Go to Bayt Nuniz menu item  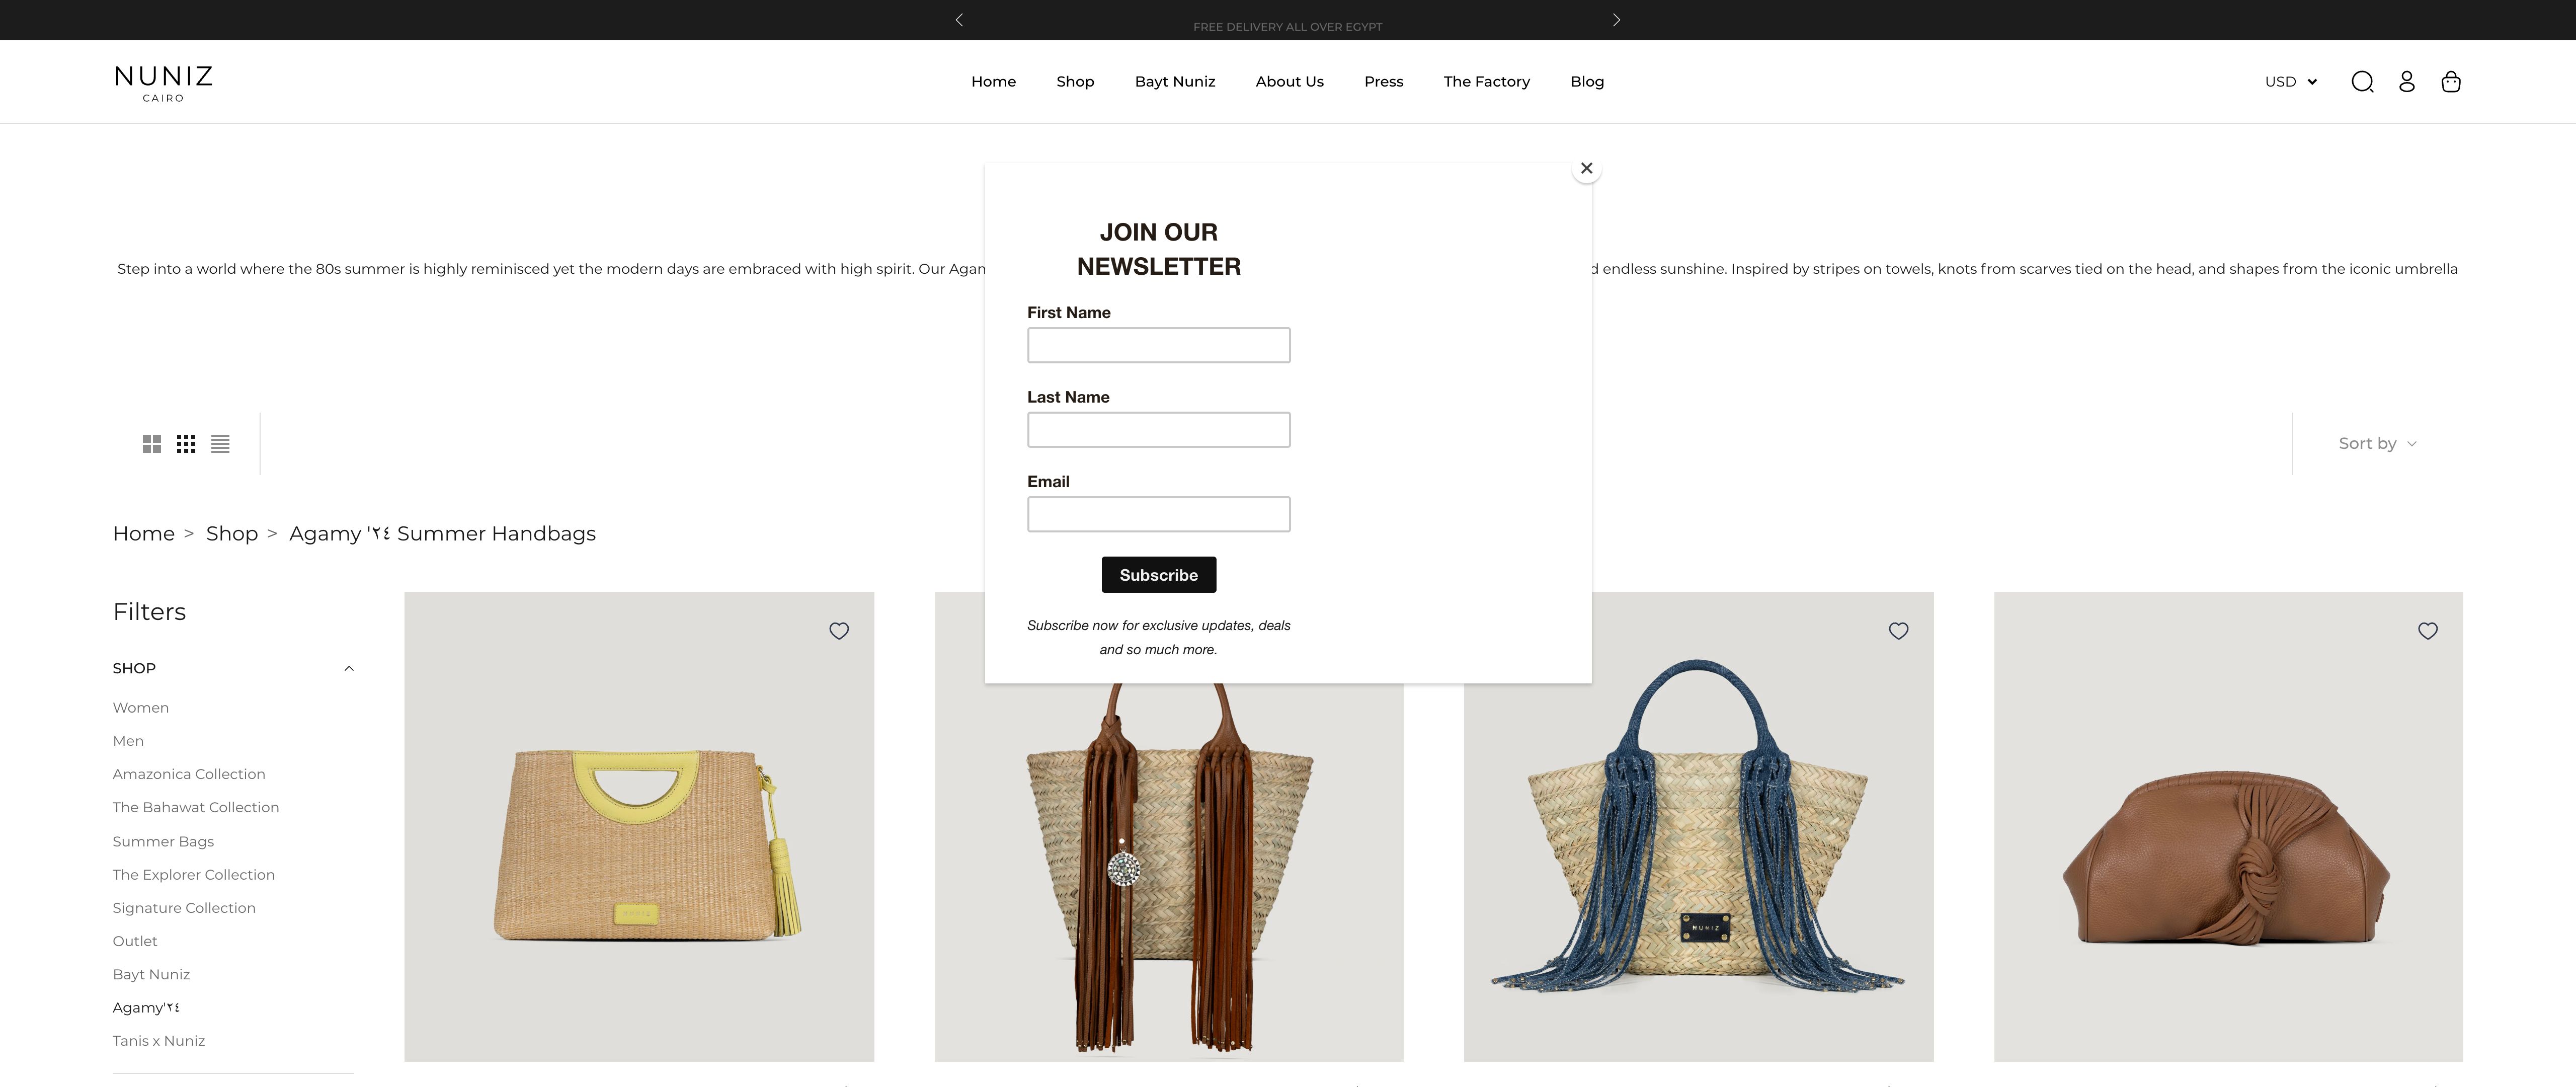tap(1174, 82)
